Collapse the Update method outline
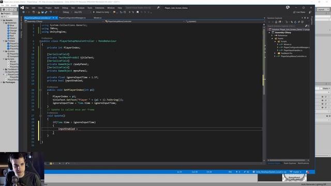The width and height of the screenshot is (331, 186). click(x=40, y=116)
